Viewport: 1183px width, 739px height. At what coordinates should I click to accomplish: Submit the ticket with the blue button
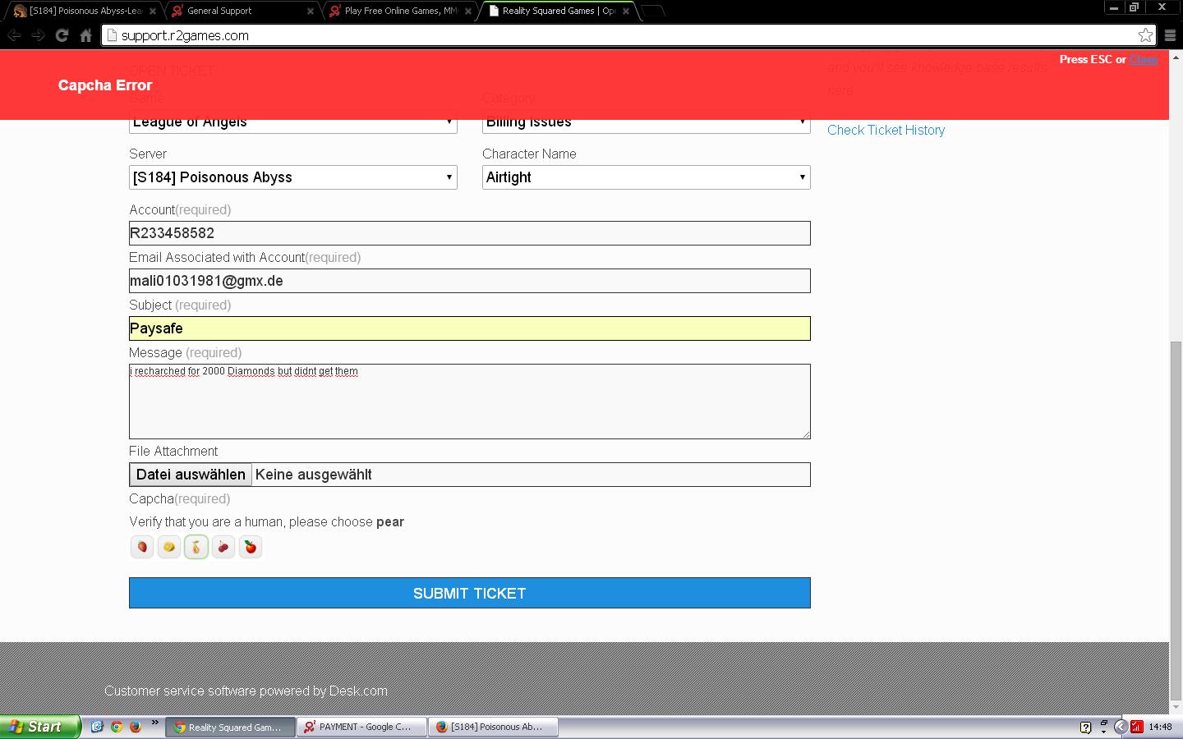(x=469, y=593)
